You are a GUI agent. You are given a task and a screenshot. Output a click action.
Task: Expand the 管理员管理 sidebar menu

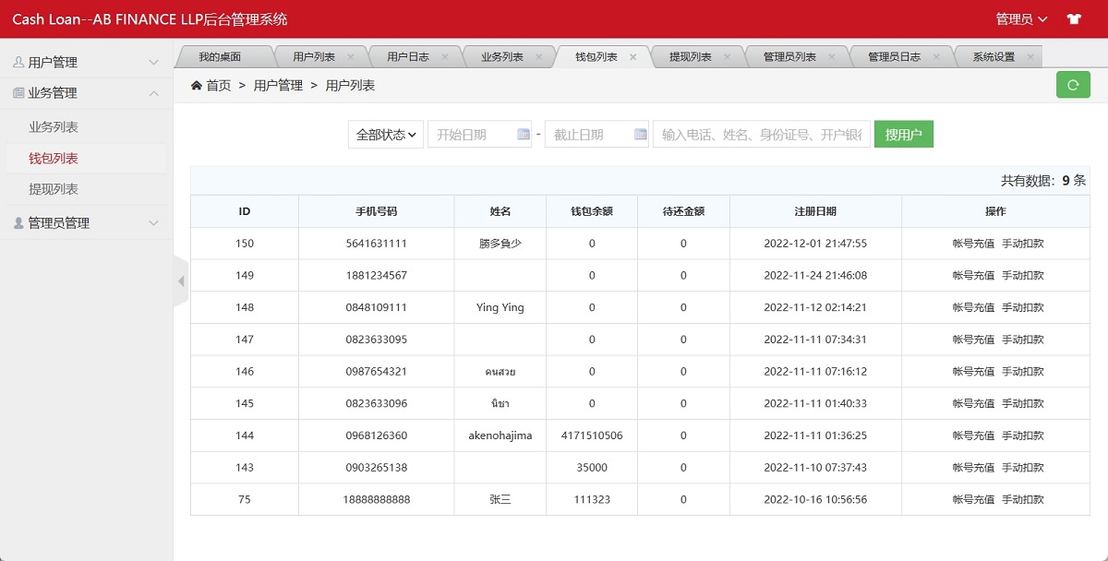86,223
